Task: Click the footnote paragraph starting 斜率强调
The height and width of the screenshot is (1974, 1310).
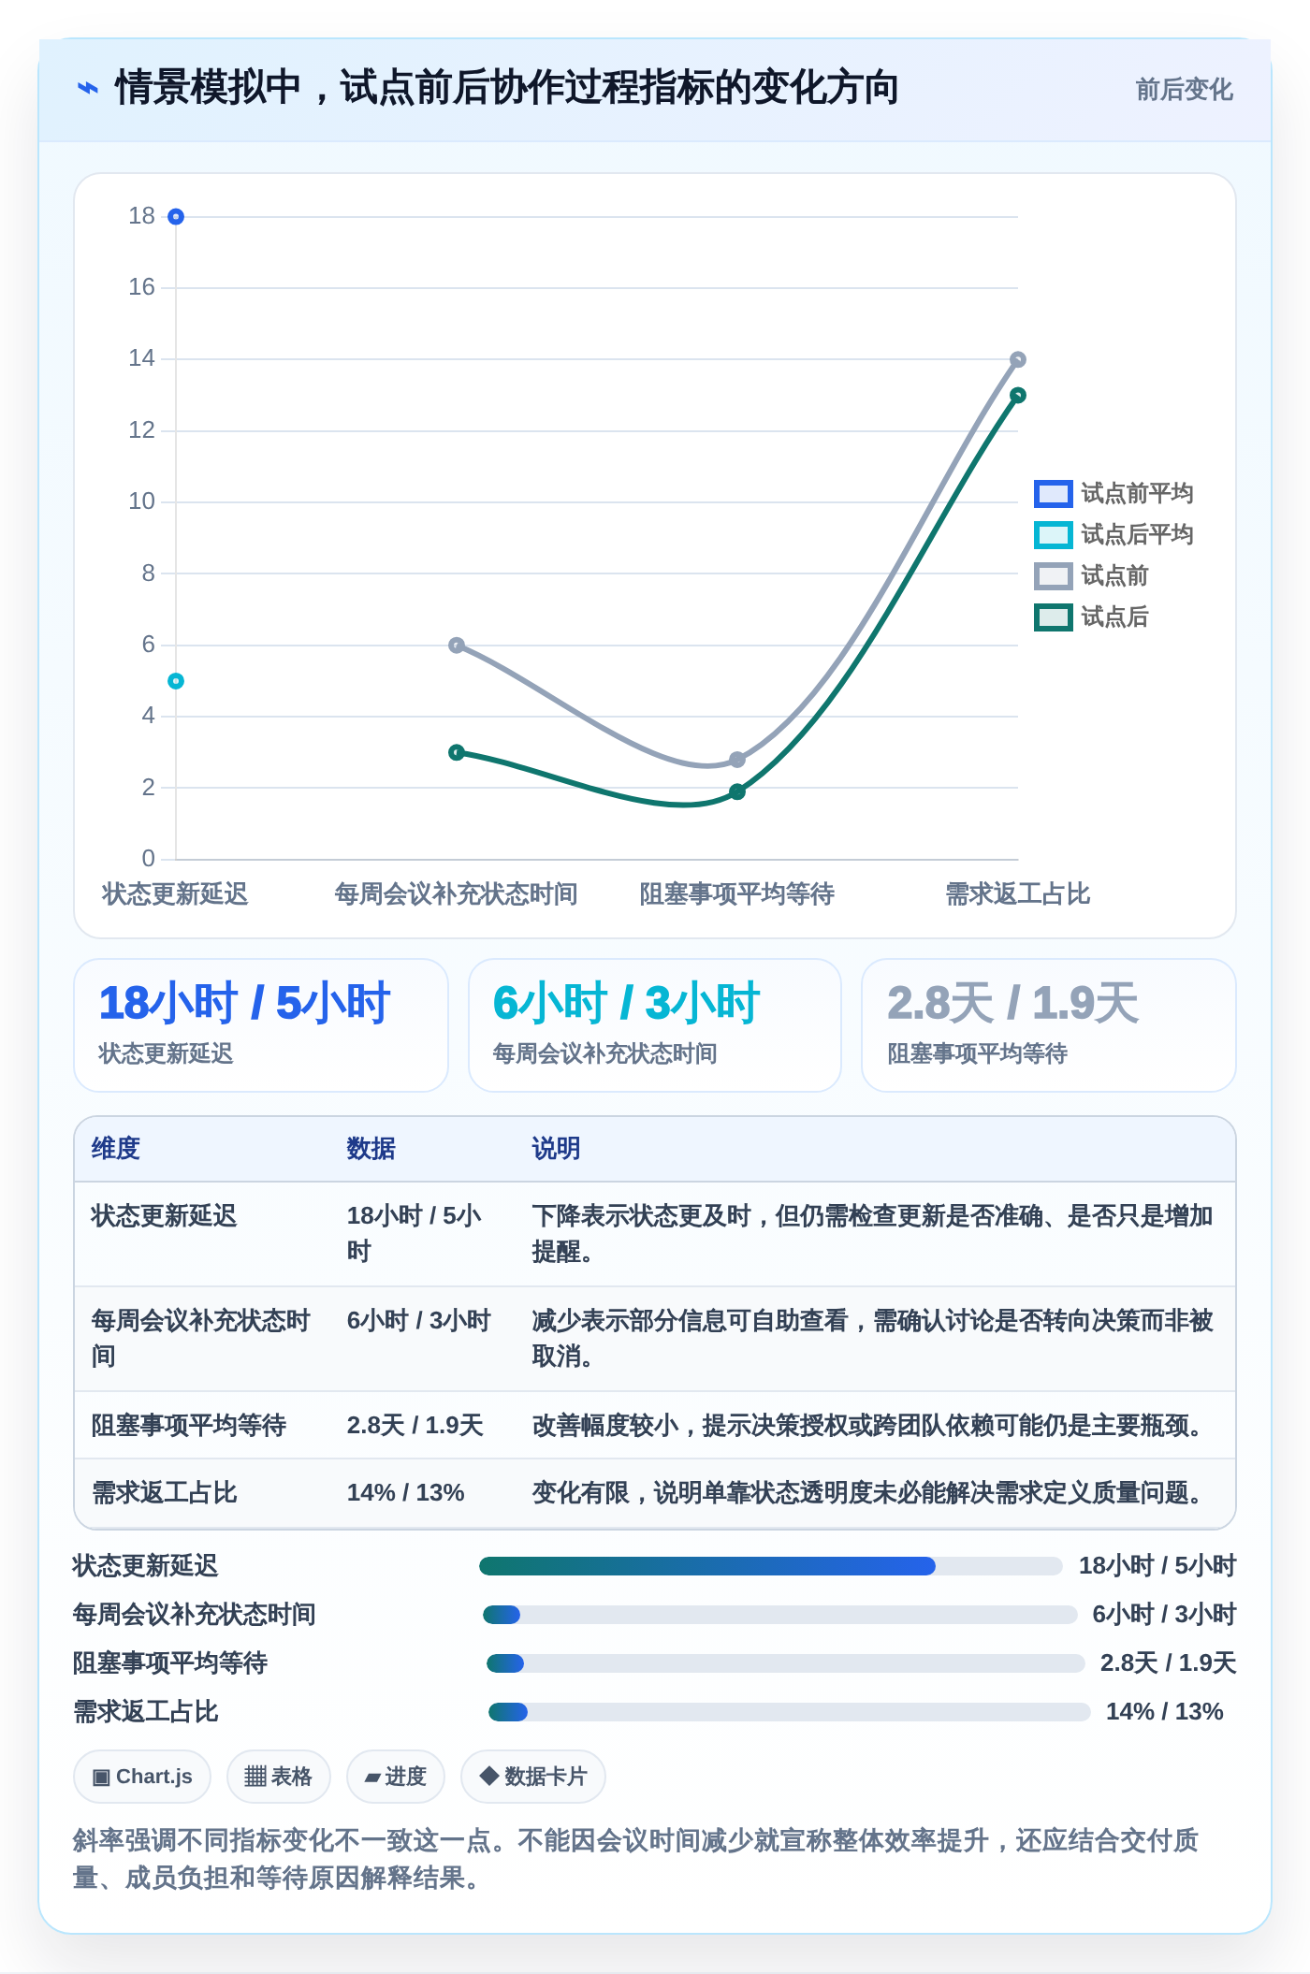Action: 636,1859
